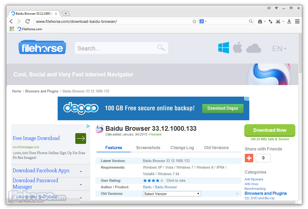
Task: Expand the Select Version dropdown
Action: (x=172, y=194)
